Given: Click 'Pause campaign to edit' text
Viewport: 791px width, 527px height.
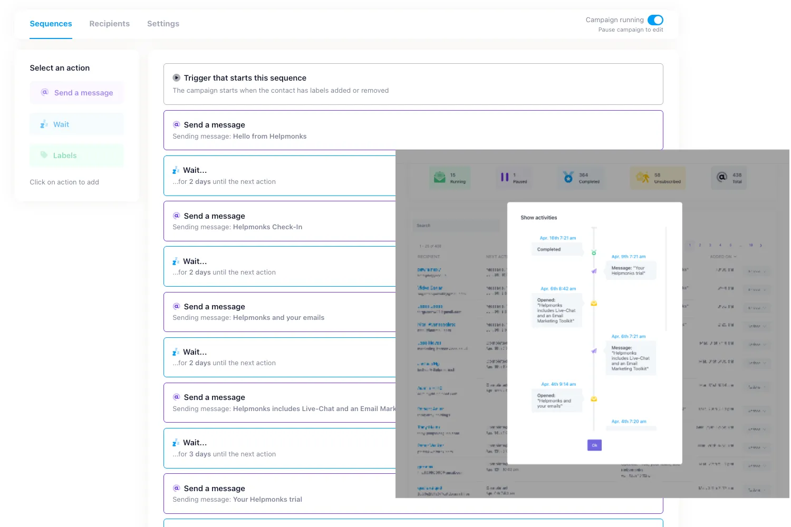Looking at the screenshot, I should pos(631,30).
